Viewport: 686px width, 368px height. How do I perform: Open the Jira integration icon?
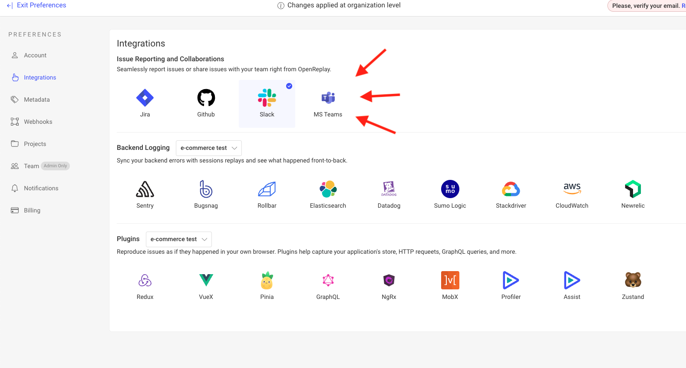(x=145, y=98)
